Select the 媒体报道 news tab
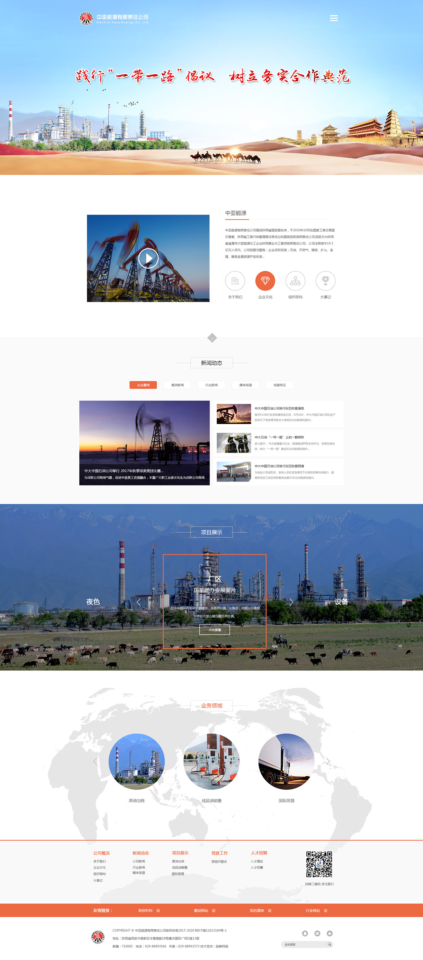 pyautogui.click(x=245, y=385)
